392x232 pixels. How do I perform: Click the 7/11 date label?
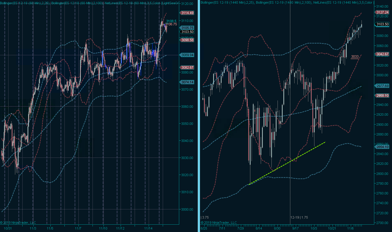223,228
